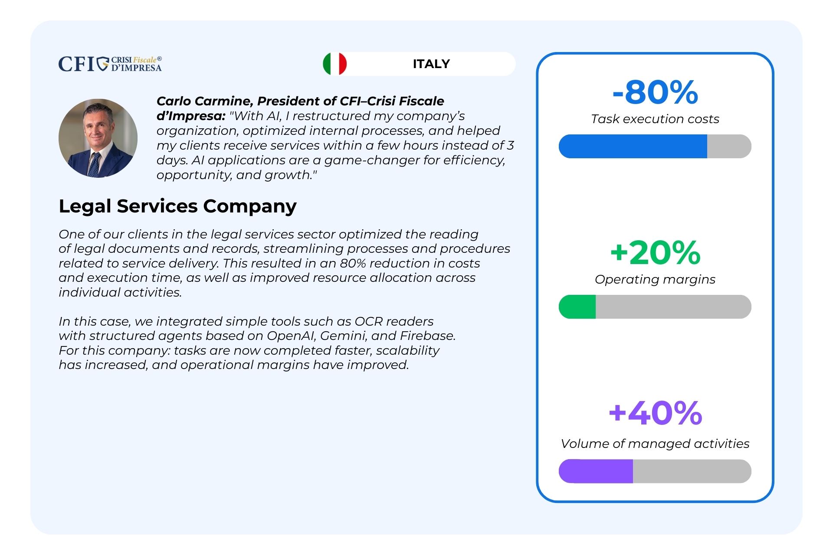833x555 pixels.
Task: Click the +20% statistic figure
Action: tap(655, 252)
